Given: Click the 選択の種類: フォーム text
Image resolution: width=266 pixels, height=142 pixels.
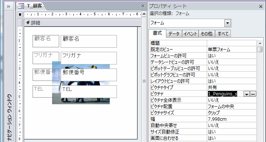Looking at the screenshot, I should click(x=169, y=13).
